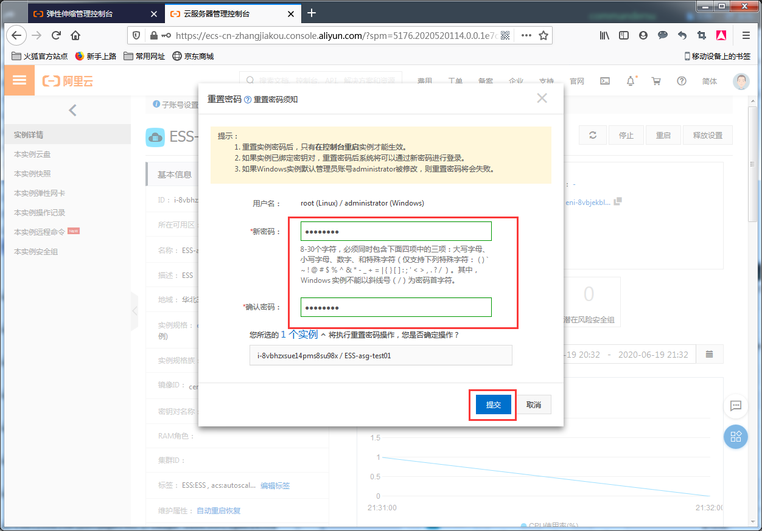This screenshot has height=531, width=762.
Task: Click the browser home icon
Action: tap(75, 35)
